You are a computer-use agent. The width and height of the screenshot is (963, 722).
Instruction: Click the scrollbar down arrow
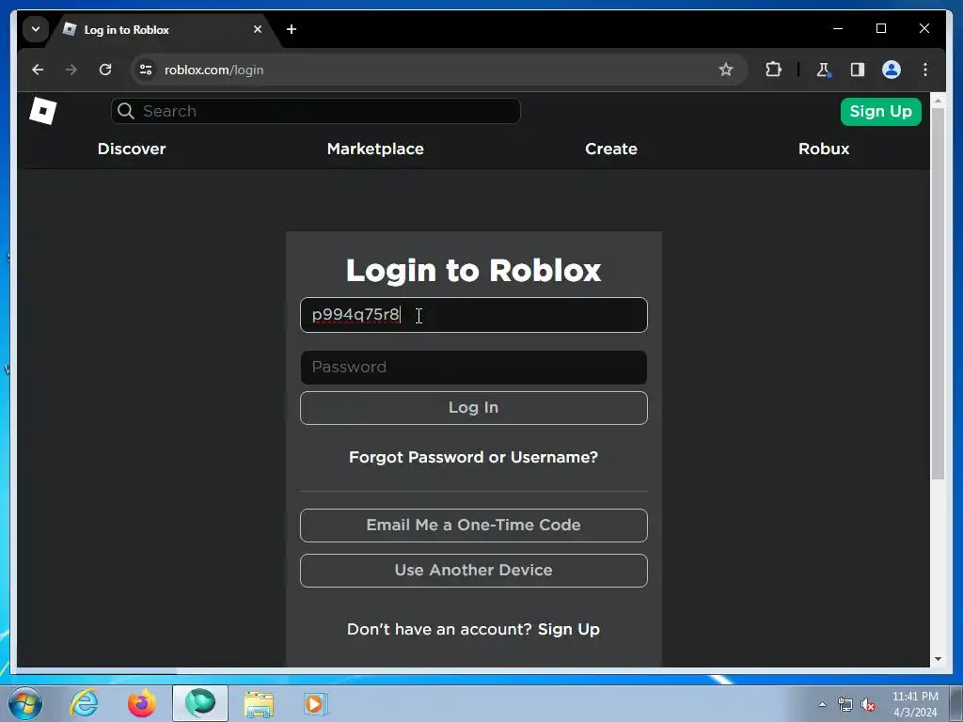pos(938,659)
